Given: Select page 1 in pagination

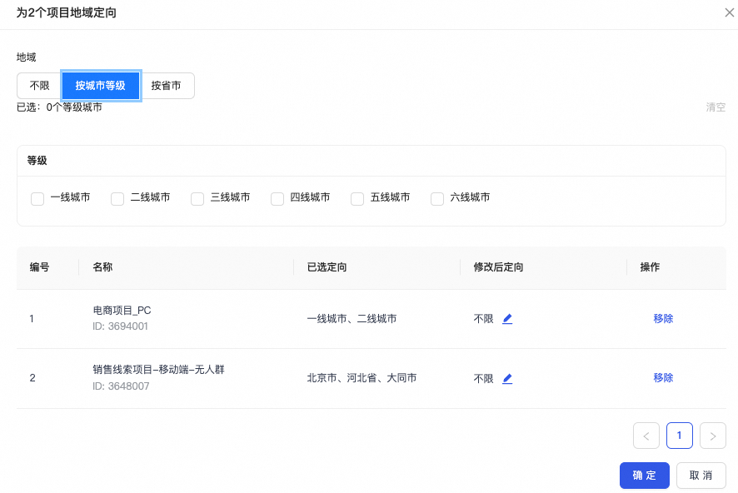Looking at the screenshot, I should tap(680, 436).
